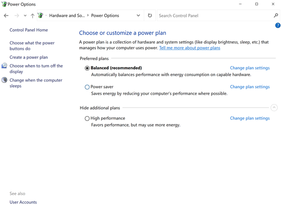Click the forward navigation arrow
The height and width of the screenshot is (210, 281).
tap(17, 15)
